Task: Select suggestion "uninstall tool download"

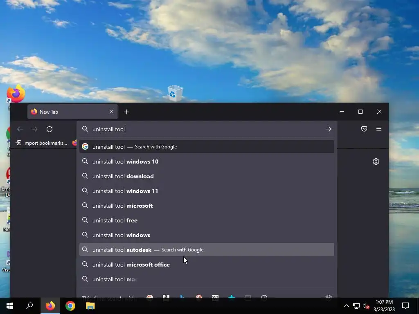Action: point(207,176)
